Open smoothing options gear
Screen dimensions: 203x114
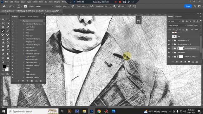(115, 6)
